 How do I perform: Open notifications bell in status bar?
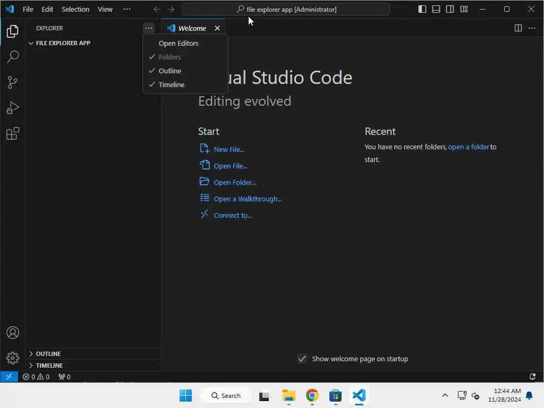532,377
